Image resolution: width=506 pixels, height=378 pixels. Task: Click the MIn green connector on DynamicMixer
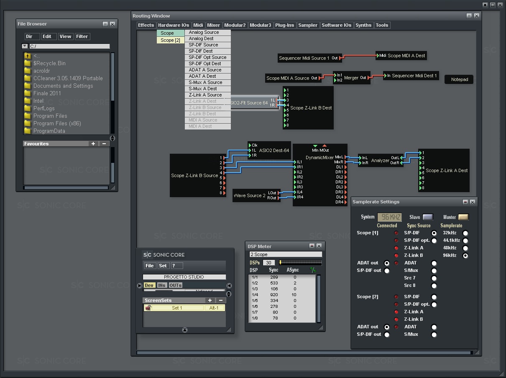coord(315,146)
